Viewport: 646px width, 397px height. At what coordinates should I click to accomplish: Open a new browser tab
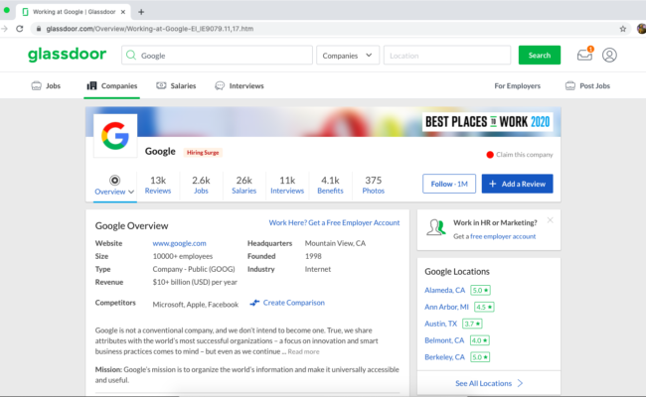click(141, 12)
